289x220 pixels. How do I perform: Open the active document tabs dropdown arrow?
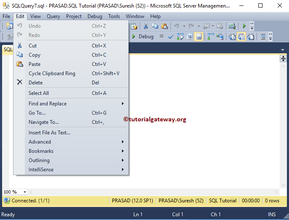[283, 50]
